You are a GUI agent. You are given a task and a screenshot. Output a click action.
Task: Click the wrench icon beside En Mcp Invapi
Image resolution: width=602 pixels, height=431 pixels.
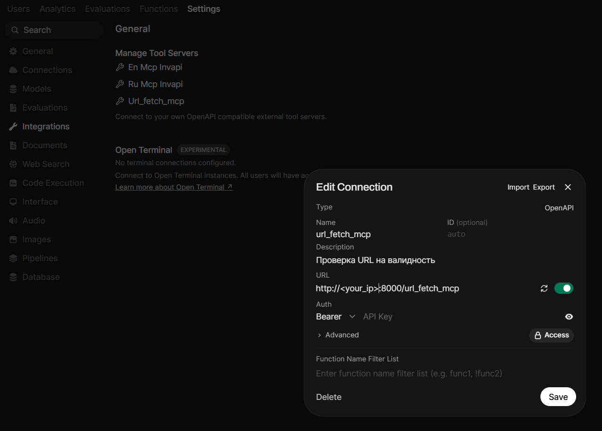tap(120, 67)
